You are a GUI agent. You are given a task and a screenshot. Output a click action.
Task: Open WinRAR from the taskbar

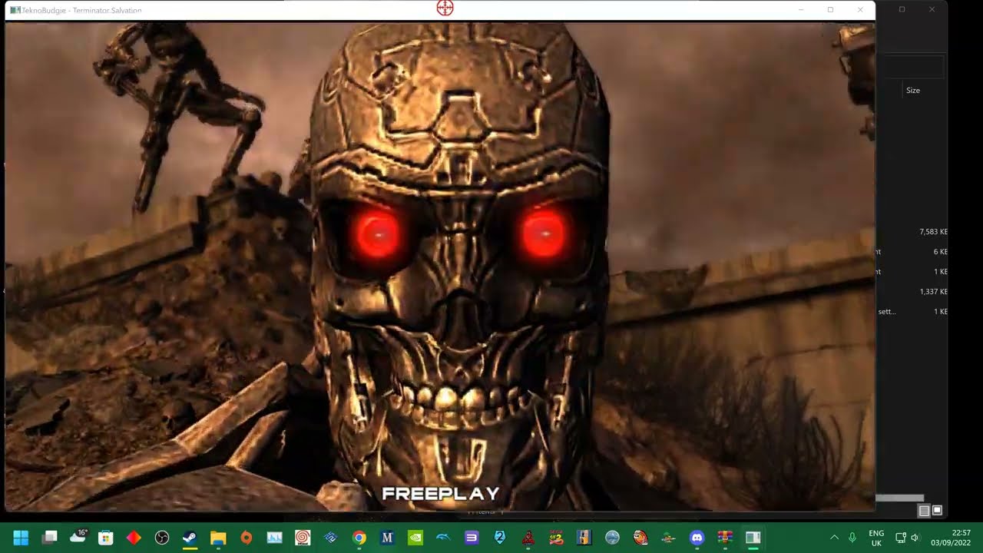tap(725, 538)
